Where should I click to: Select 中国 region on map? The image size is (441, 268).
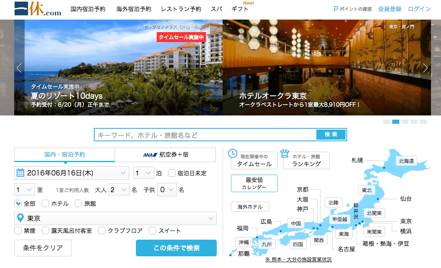[x=296, y=223]
